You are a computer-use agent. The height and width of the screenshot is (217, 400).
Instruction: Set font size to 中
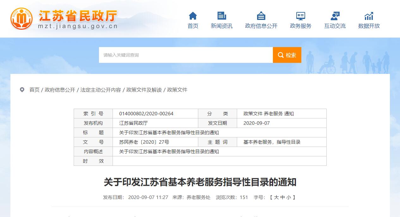pos(283,197)
